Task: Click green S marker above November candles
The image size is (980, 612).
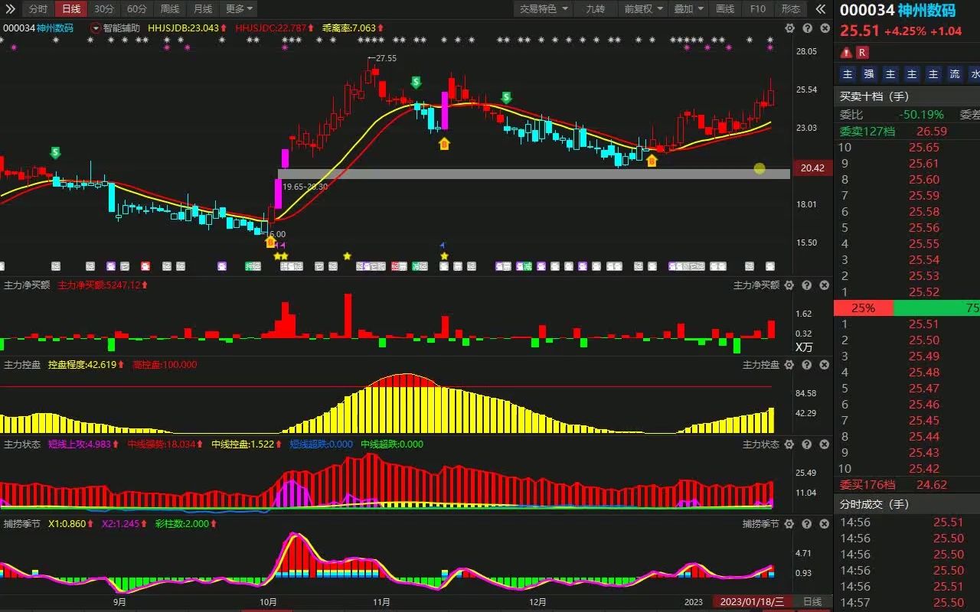Action: click(x=416, y=82)
